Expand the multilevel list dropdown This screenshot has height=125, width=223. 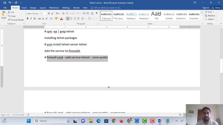80,14
